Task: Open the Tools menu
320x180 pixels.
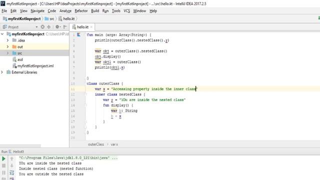Action: [x=116, y=11]
